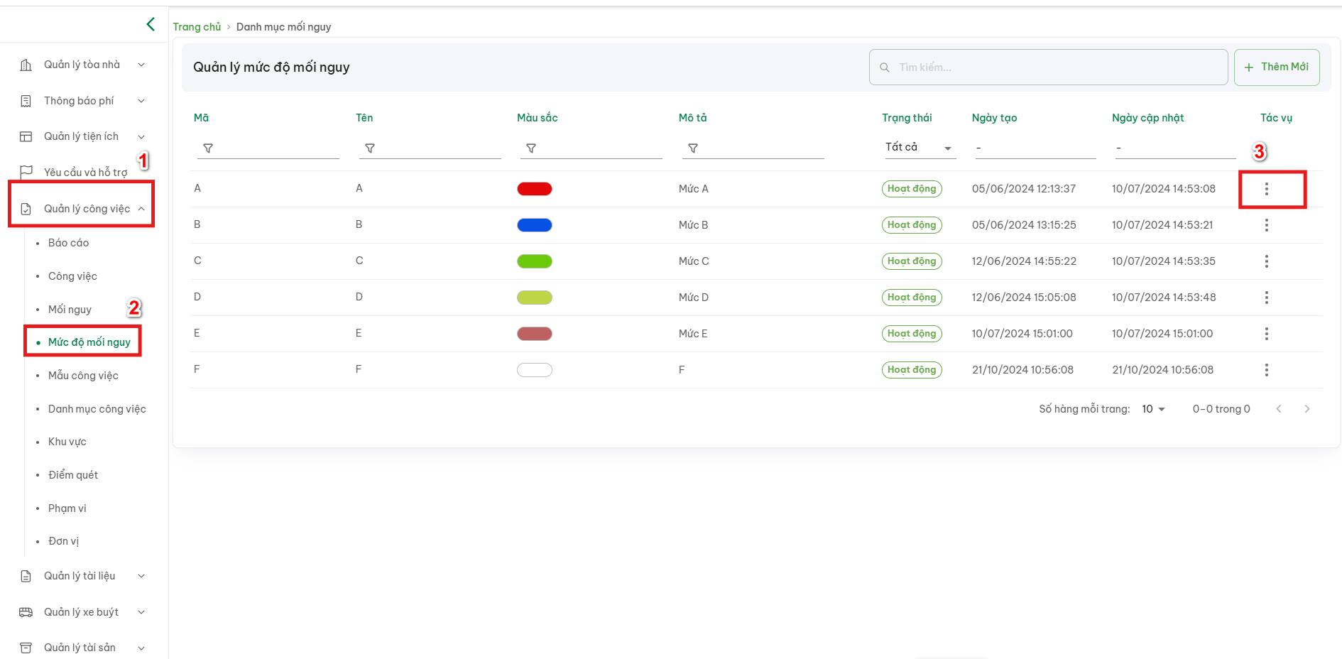Go to previous page arrow
Viewport: 1342px width, 659px height.
click(1279, 409)
